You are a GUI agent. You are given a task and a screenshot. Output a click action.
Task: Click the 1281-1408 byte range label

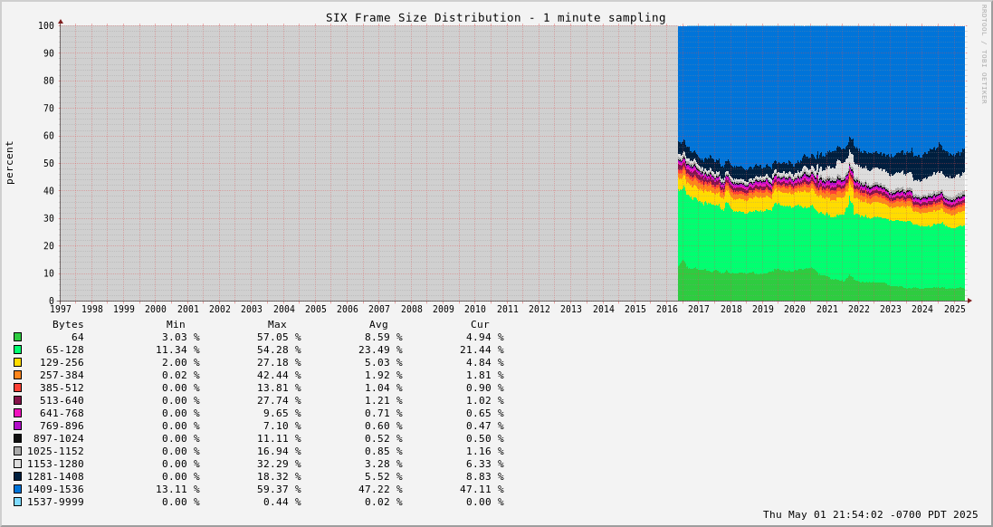56,476
